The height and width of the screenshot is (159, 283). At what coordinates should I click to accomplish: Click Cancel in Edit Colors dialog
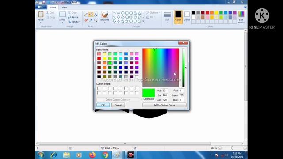[118, 105]
